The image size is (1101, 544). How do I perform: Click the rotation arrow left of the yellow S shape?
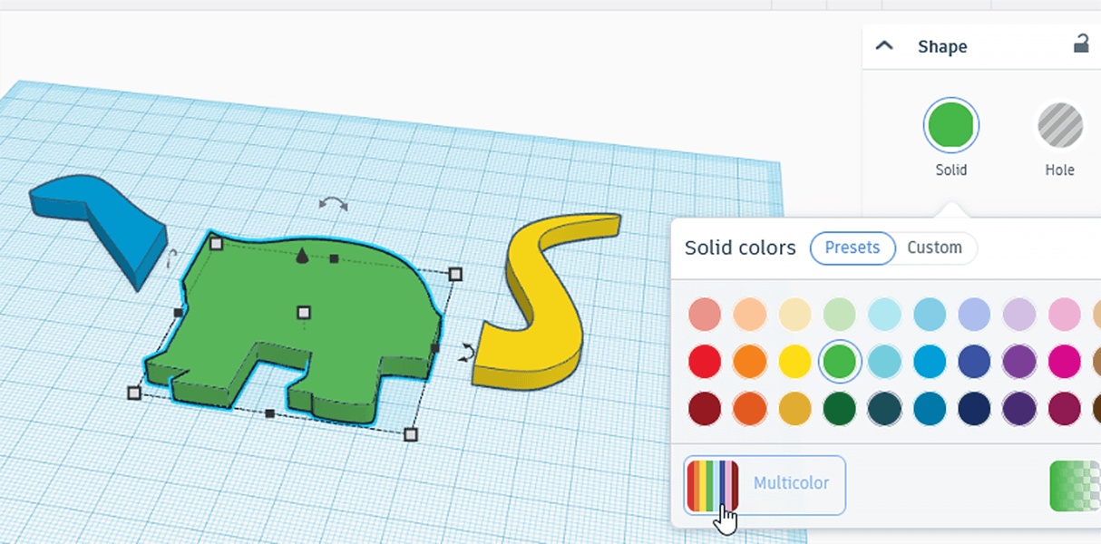466,353
